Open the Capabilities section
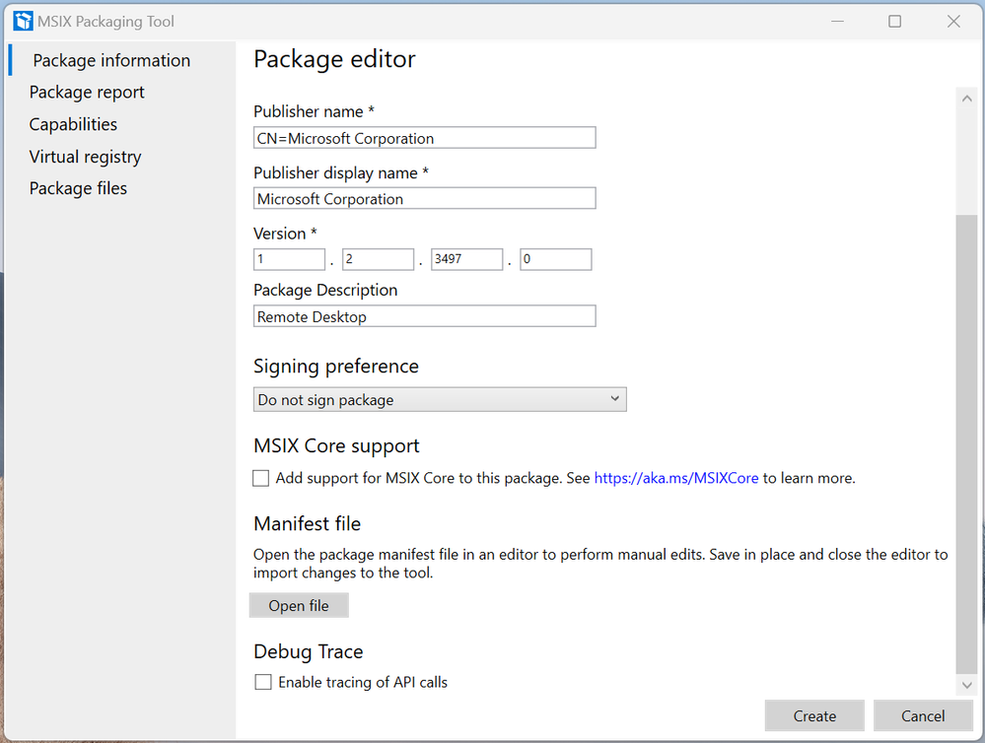Image resolution: width=985 pixels, height=743 pixels. (73, 124)
